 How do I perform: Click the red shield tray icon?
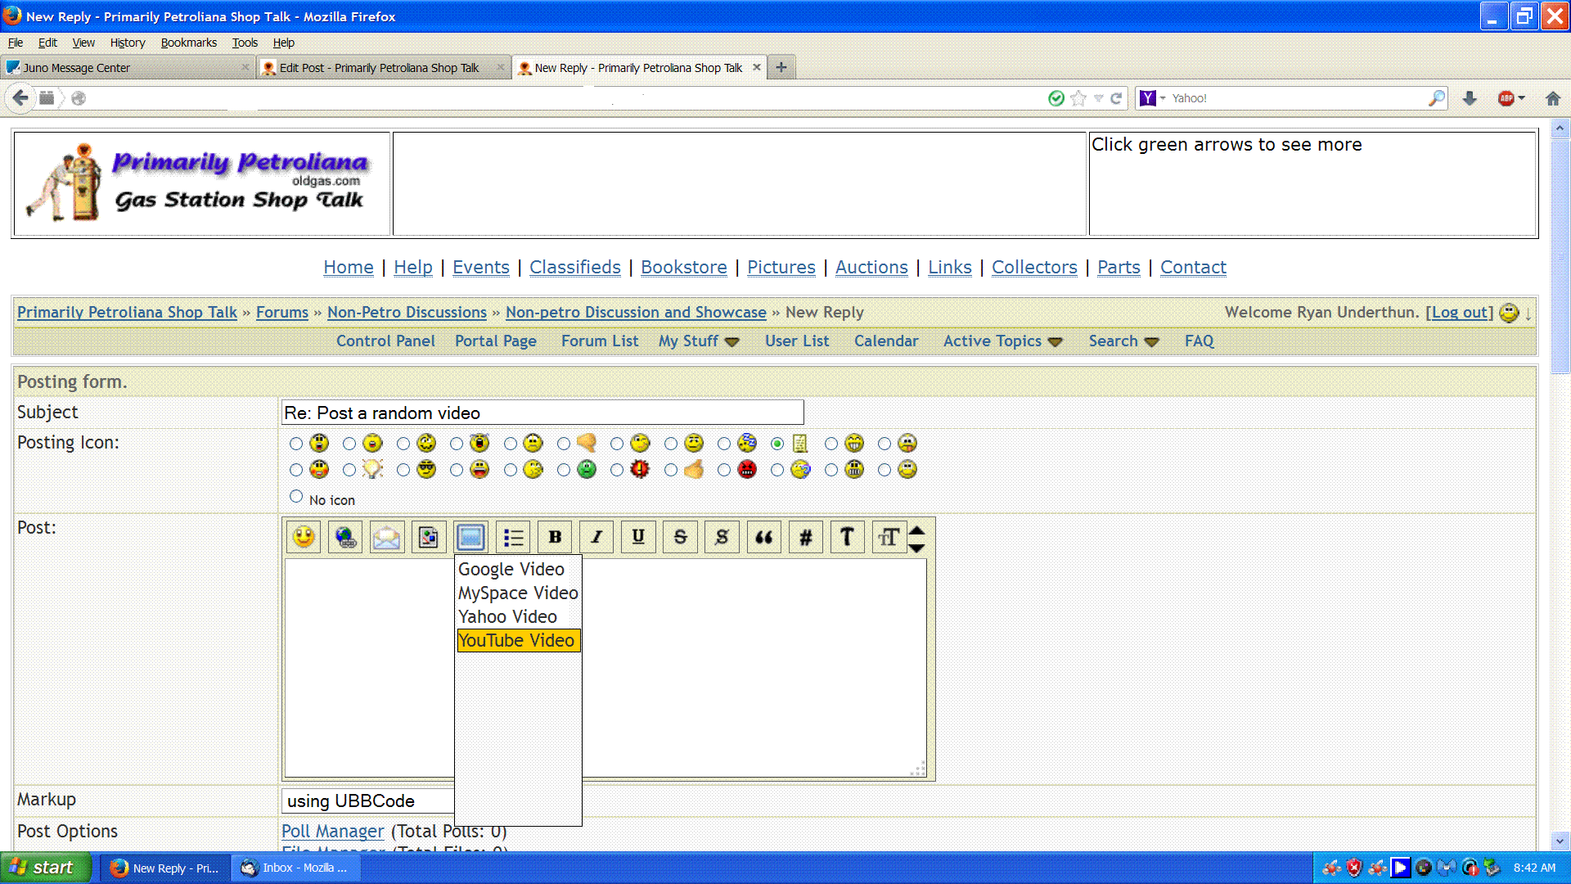pyautogui.click(x=1354, y=868)
